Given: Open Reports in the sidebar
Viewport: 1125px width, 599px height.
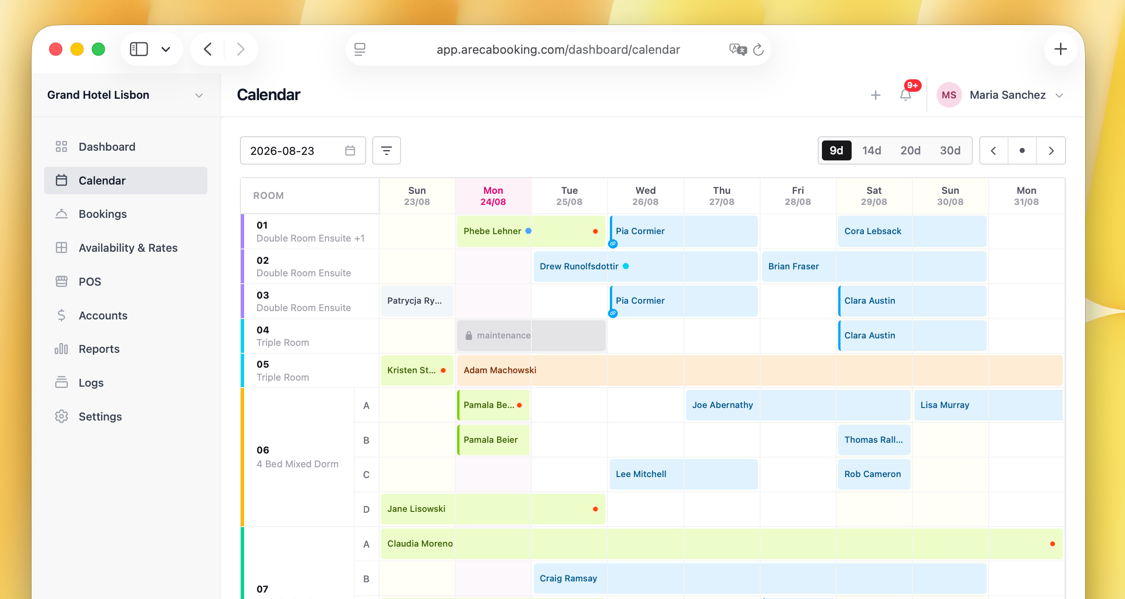Looking at the screenshot, I should click(x=125, y=349).
